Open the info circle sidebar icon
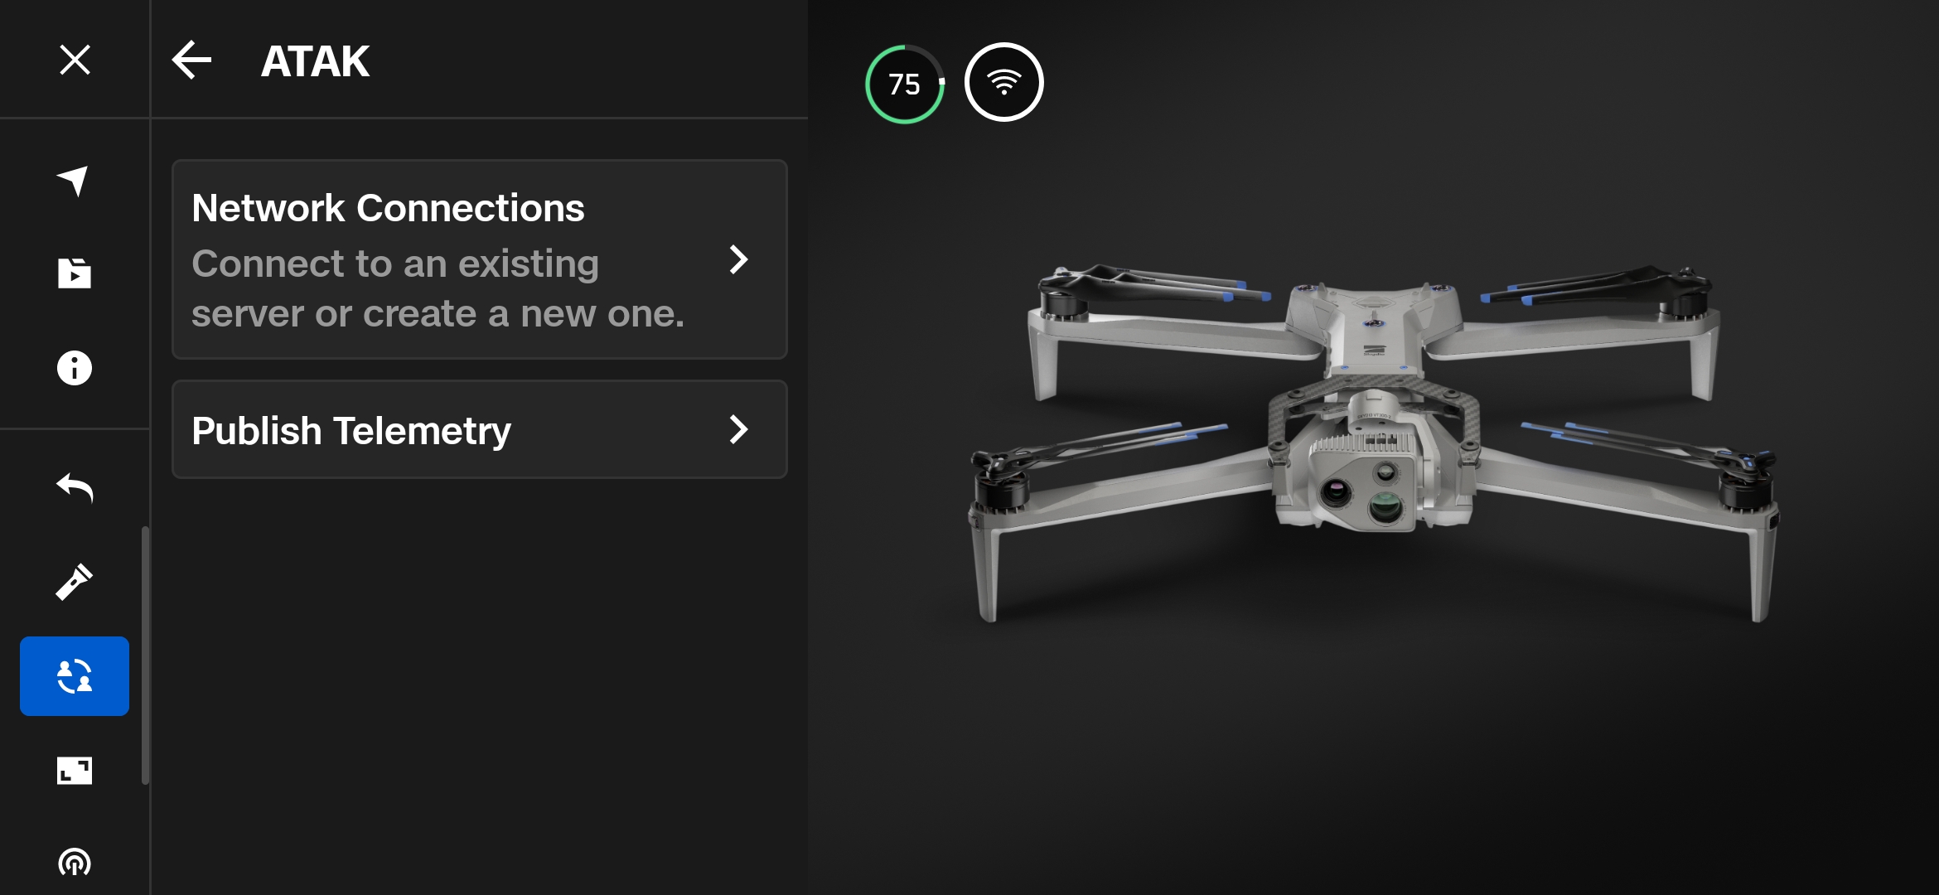The image size is (1939, 895). pos(74,368)
